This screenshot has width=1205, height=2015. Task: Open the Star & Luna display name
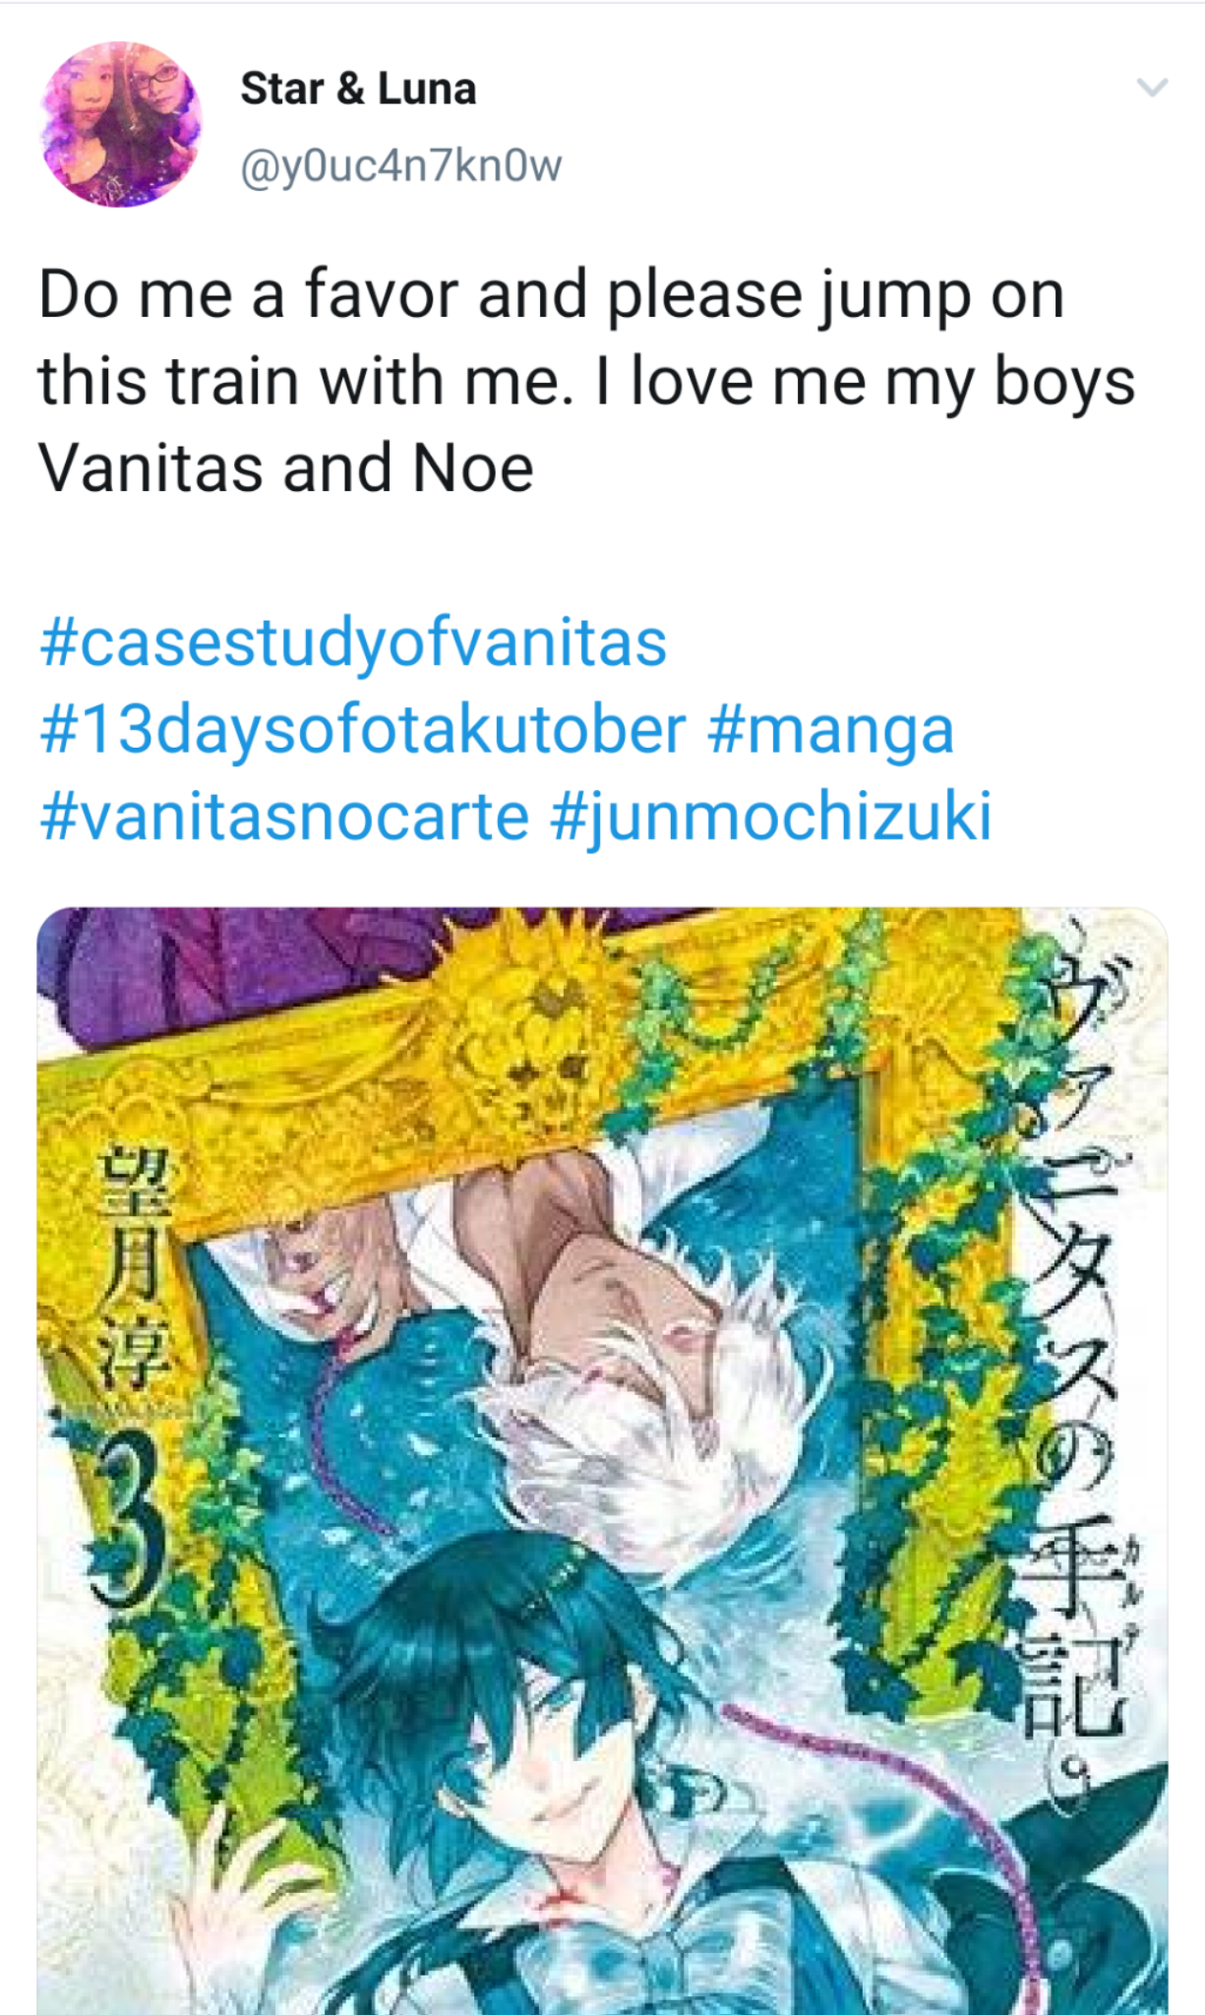358,89
